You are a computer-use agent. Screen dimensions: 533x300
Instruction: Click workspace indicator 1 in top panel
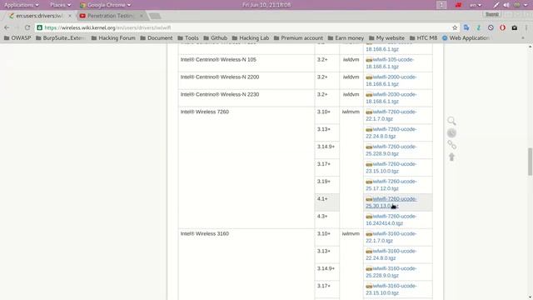pos(441,5)
